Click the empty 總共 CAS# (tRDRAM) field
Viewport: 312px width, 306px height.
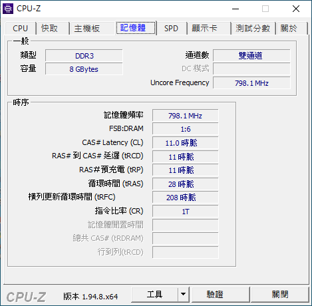(x=186, y=238)
